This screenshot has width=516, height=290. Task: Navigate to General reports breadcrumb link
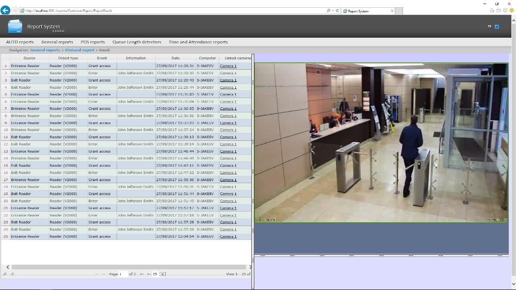45,50
